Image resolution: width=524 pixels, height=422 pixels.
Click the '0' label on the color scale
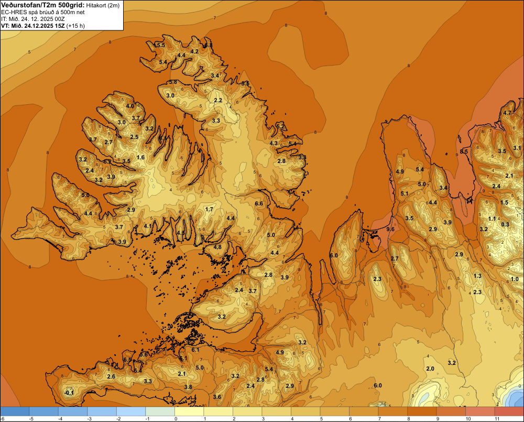pyautogui.click(x=176, y=419)
